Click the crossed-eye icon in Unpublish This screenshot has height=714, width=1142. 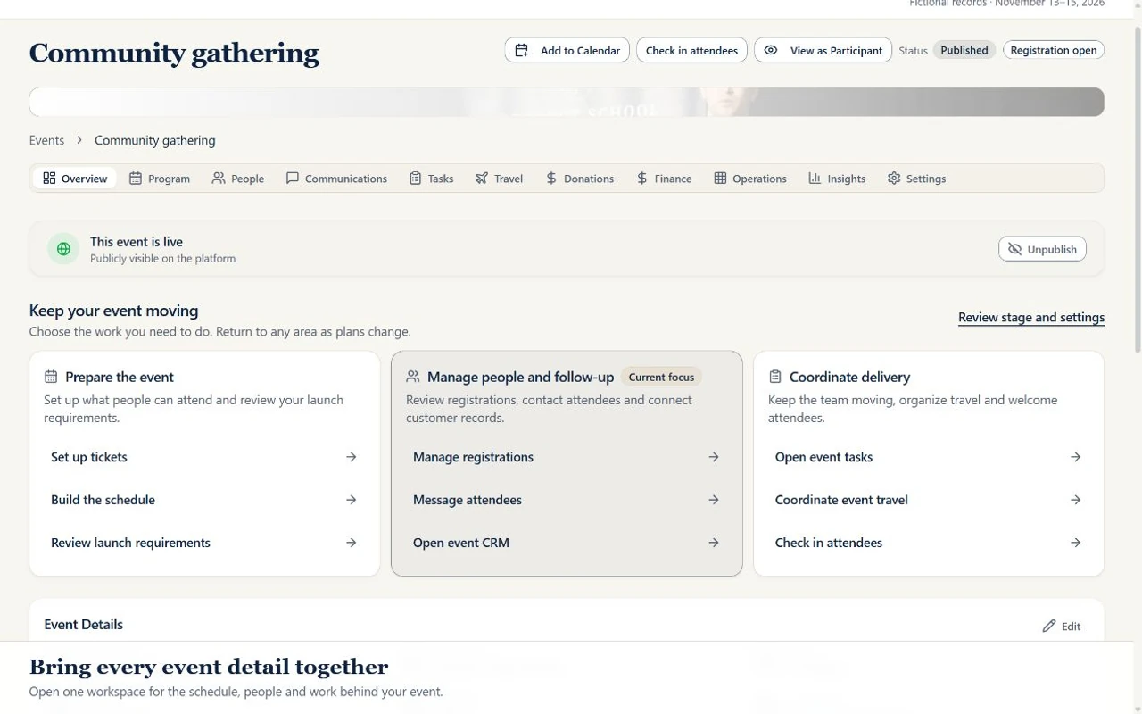(x=1015, y=249)
